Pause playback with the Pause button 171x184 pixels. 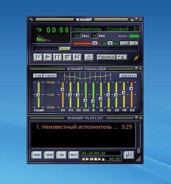pyautogui.click(x=57, y=57)
